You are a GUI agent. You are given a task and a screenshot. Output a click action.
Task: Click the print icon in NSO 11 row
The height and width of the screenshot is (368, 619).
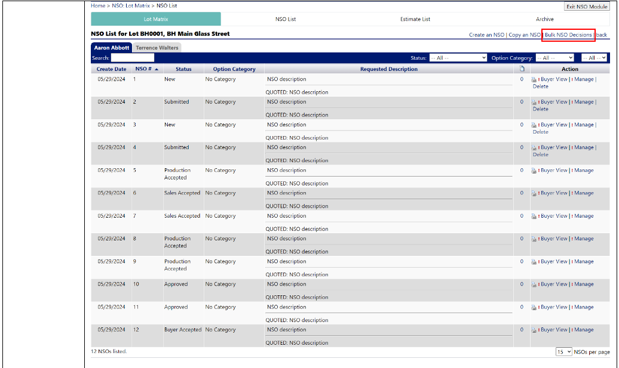pyautogui.click(x=534, y=307)
